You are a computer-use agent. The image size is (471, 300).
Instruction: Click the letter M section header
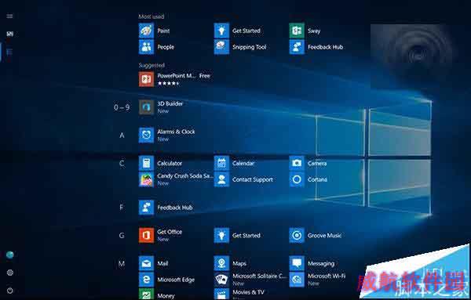(x=122, y=264)
